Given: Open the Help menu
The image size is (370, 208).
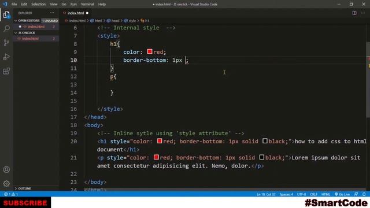Looking at the screenshot, I should point(102,4).
